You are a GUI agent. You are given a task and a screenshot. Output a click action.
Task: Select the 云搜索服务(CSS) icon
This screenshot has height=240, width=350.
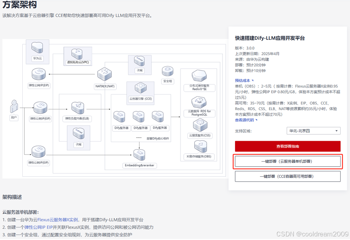pos(200,125)
